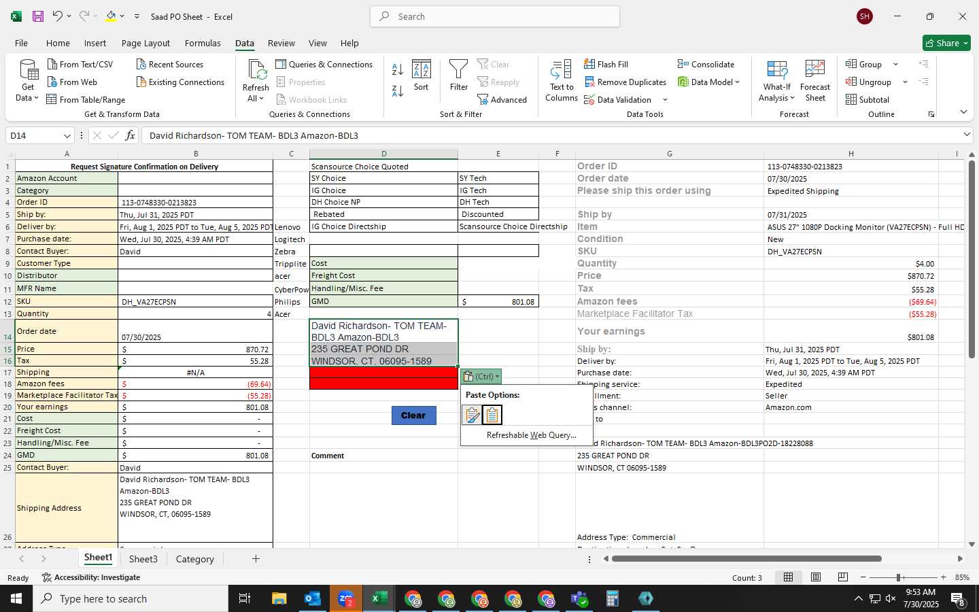Screen dimensions: 979x612
Task: Click the zoom out minus button
Action: point(863,577)
